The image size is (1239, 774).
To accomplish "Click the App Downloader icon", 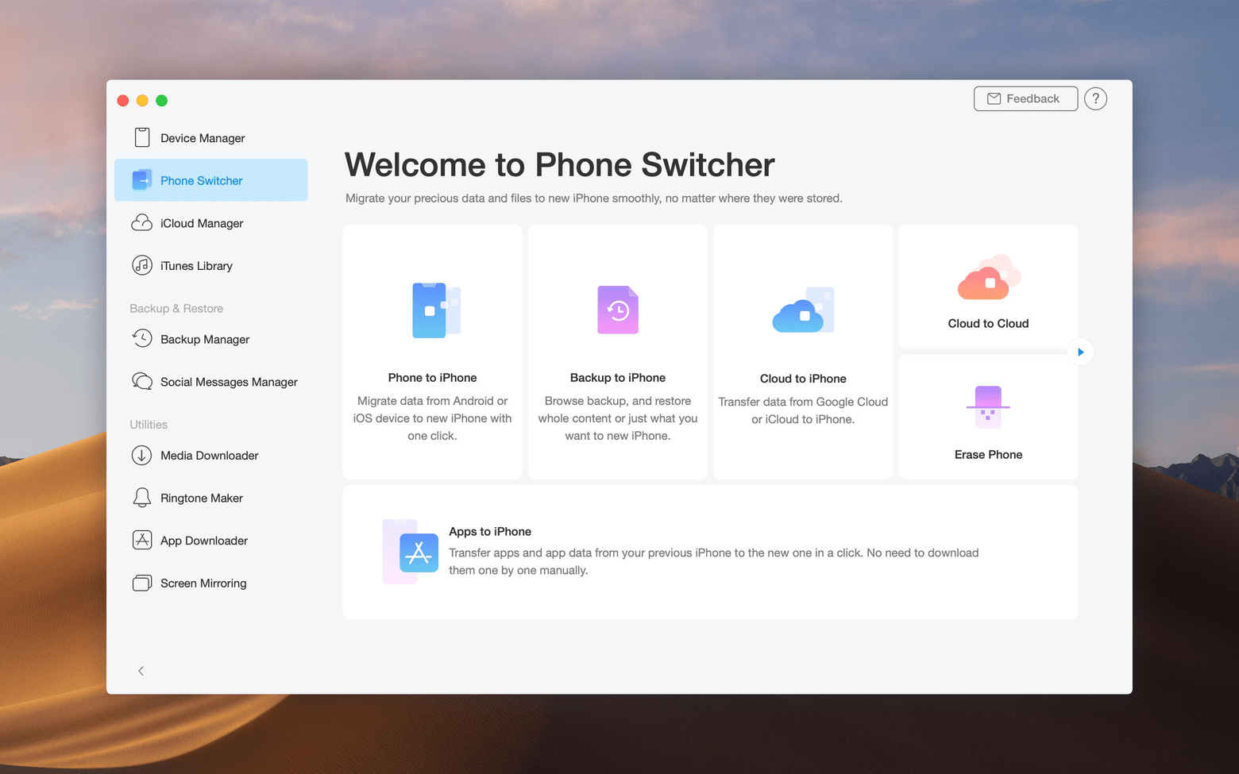I will point(142,541).
